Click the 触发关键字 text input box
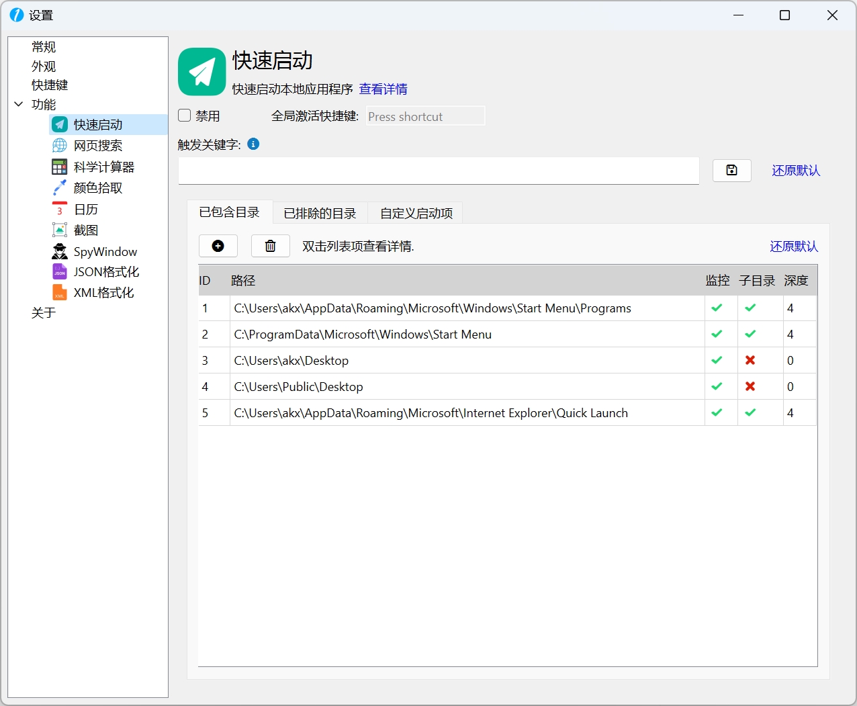The height and width of the screenshot is (706, 857). pyautogui.click(x=438, y=171)
